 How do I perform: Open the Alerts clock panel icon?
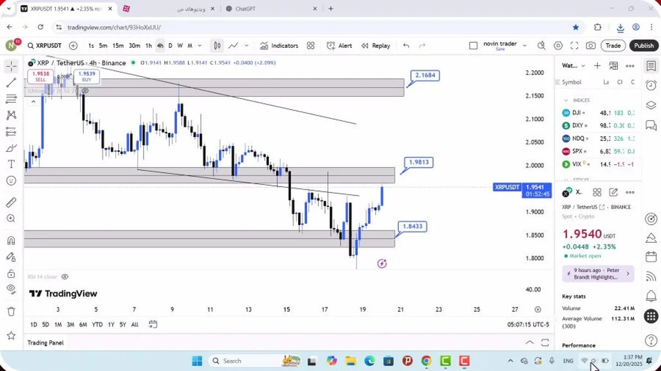point(651,85)
